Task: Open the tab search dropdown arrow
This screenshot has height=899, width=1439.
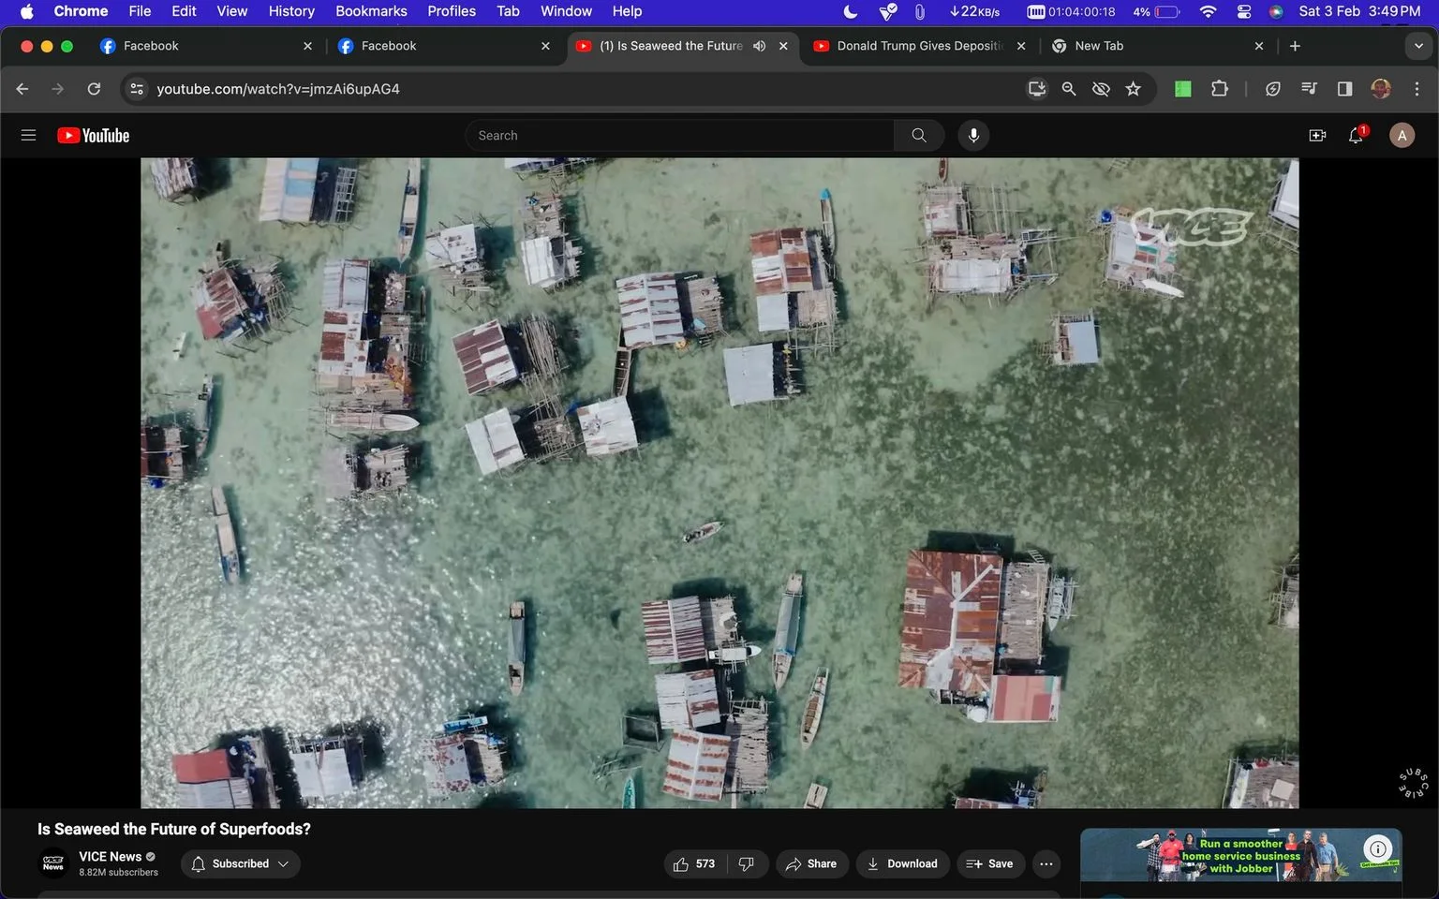Action: [x=1418, y=46]
